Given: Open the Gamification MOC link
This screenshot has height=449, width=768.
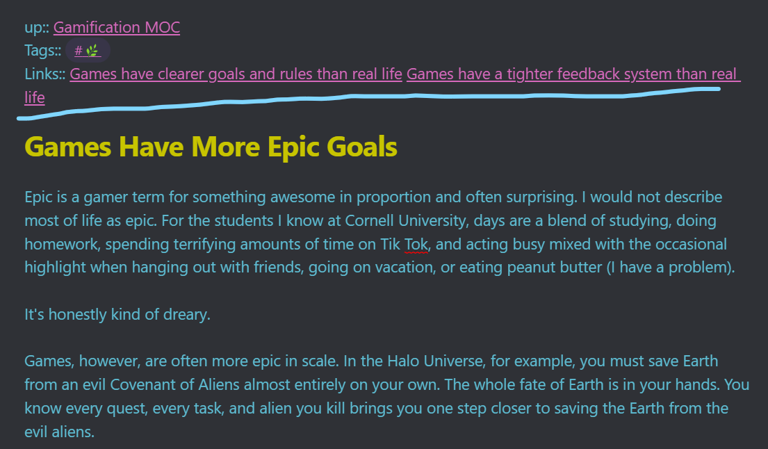Looking at the screenshot, I should click(x=117, y=27).
